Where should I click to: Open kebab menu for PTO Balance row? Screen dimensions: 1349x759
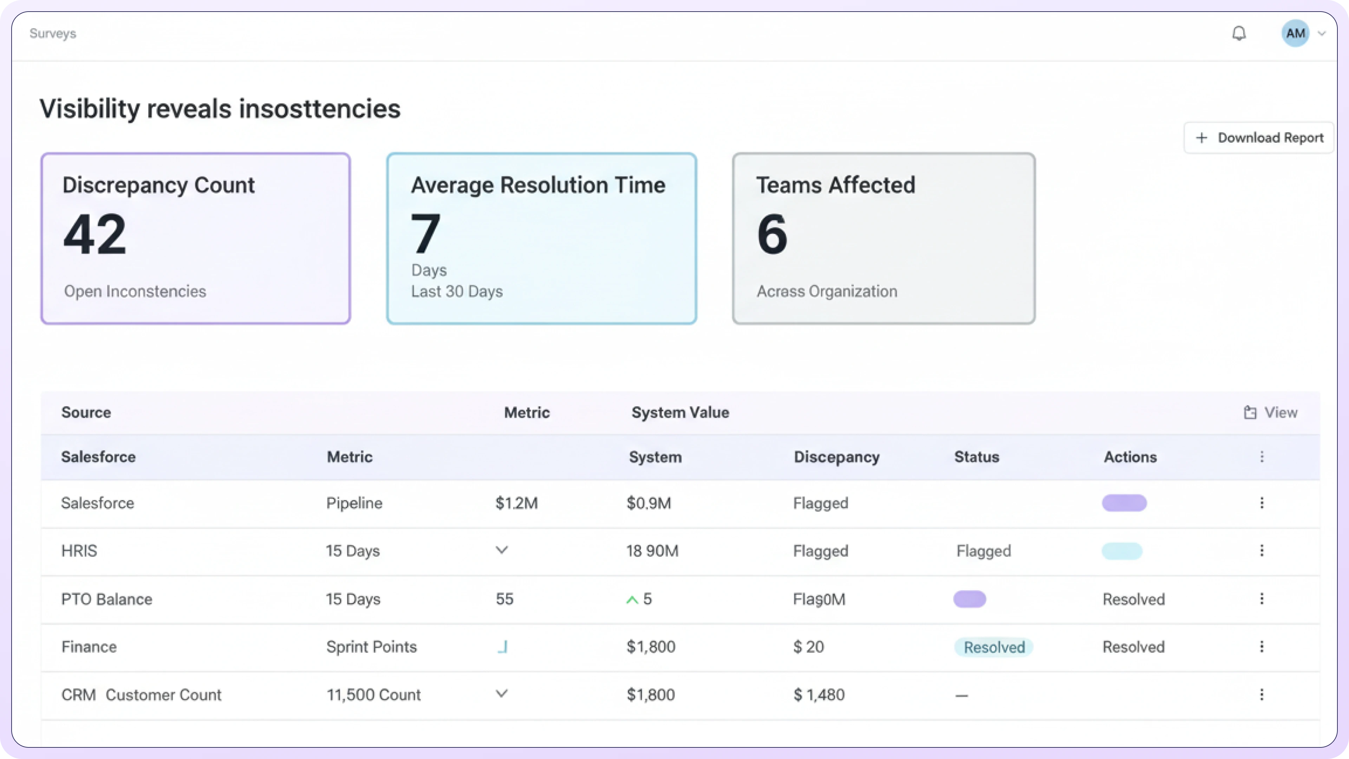pos(1262,599)
